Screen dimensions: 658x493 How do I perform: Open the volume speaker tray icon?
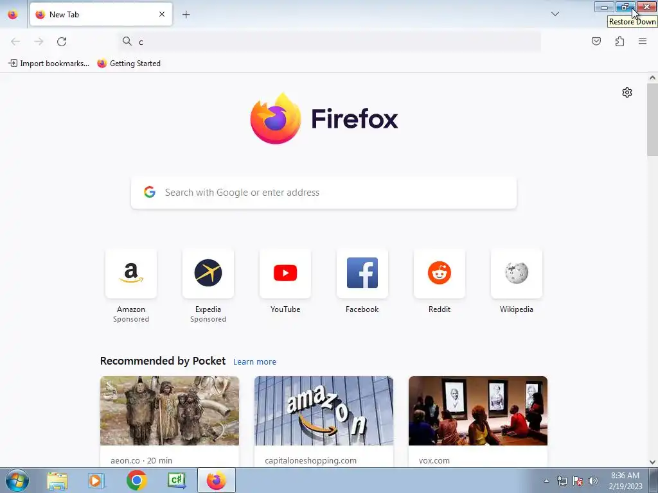click(593, 481)
